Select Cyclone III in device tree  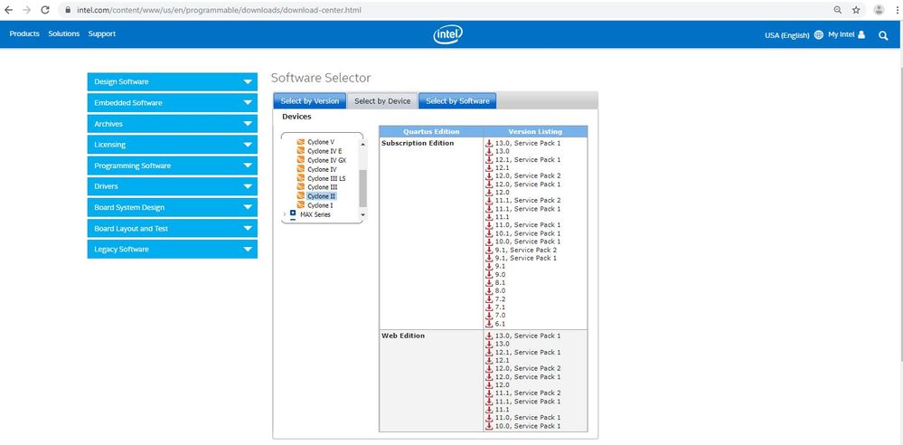point(322,187)
